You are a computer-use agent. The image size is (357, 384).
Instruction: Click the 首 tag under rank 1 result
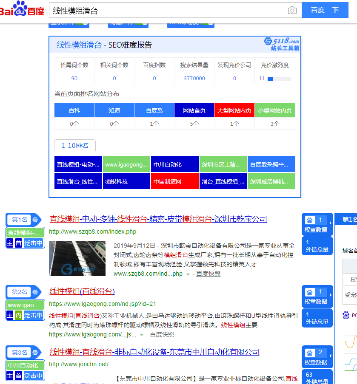19,243
